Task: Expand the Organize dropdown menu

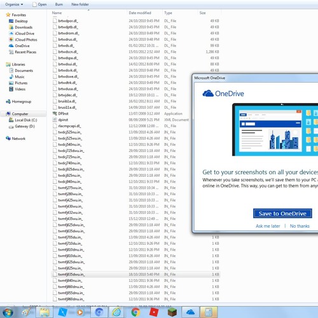Action: point(14,4)
